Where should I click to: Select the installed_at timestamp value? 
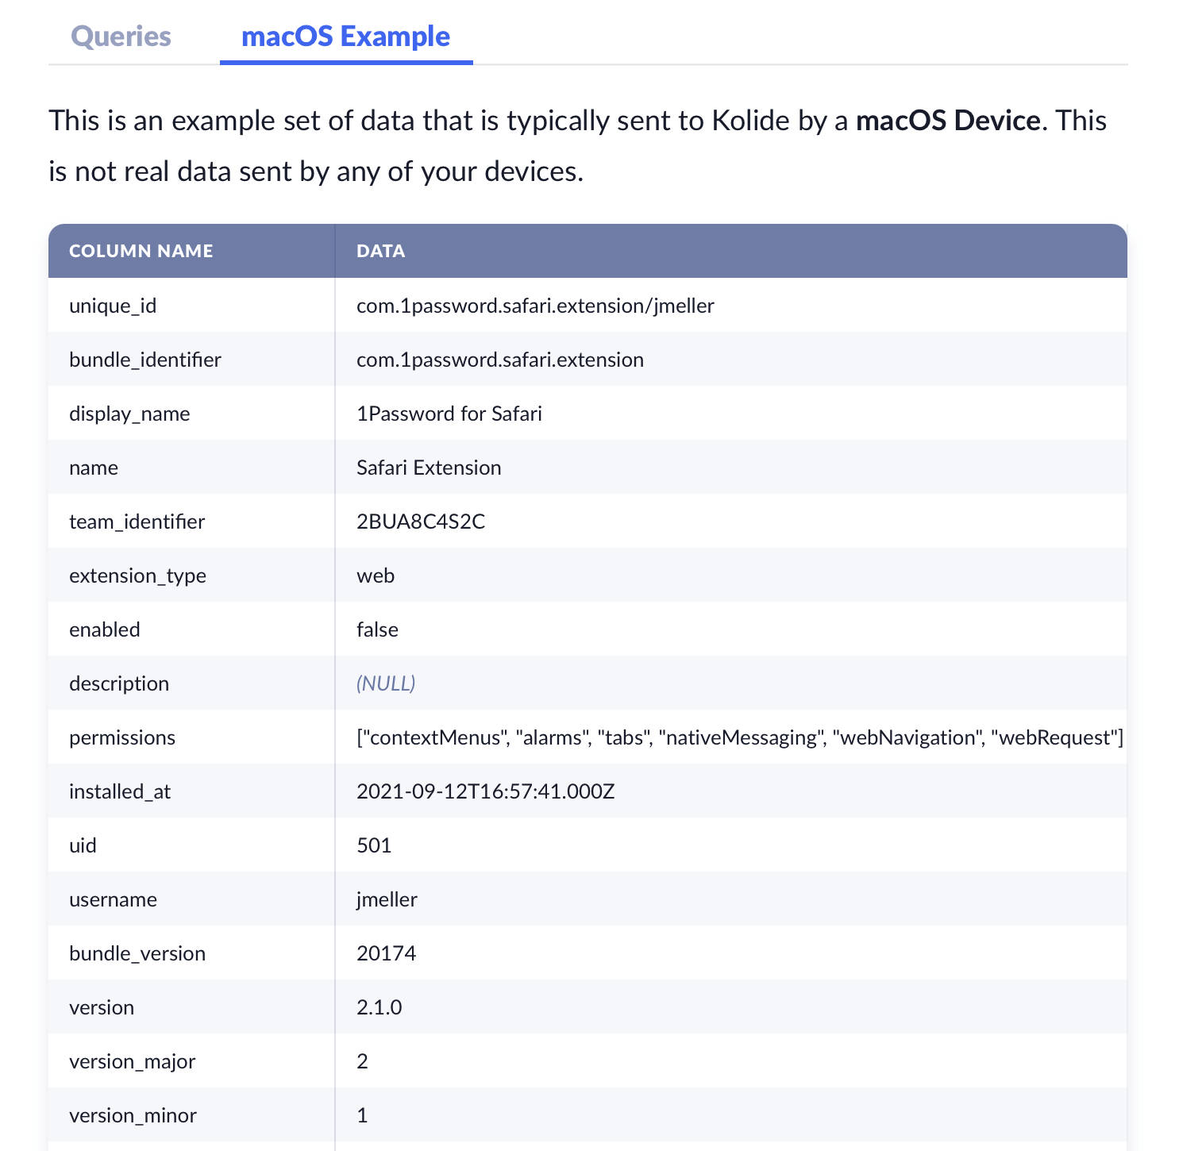pos(485,791)
